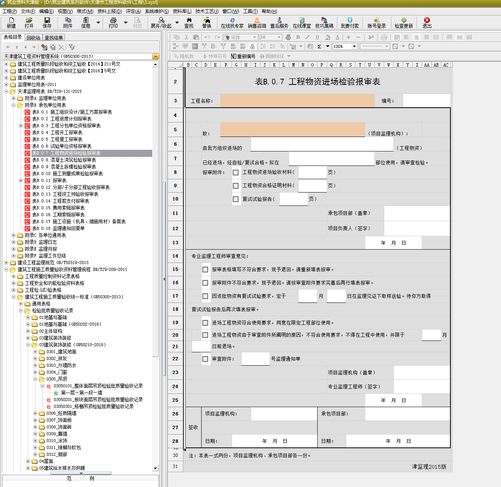Expand 附录A 监理单位用表 node
Image resolution: width=501 pixels, height=487 pixels.
pyautogui.click(x=14, y=98)
